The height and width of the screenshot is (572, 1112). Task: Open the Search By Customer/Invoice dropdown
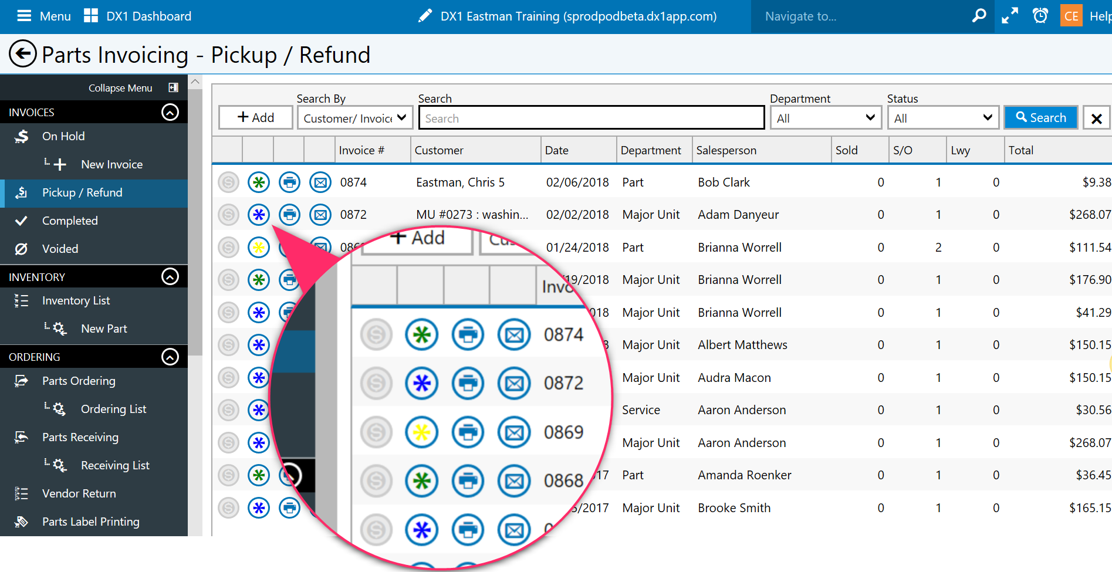pyautogui.click(x=355, y=118)
